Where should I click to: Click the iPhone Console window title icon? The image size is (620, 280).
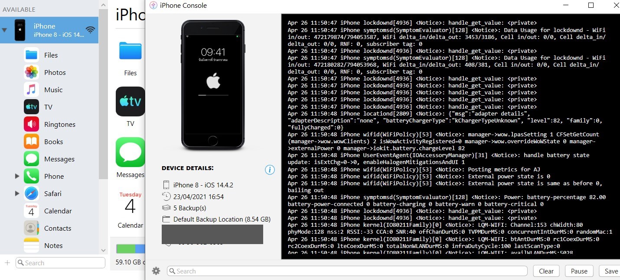point(153,5)
